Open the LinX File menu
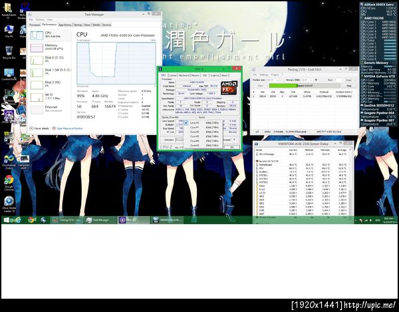The image size is (399, 312). (255, 75)
